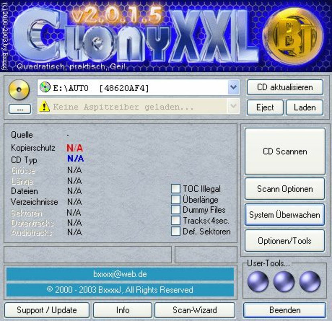Open Support / Update

[x=47, y=310]
